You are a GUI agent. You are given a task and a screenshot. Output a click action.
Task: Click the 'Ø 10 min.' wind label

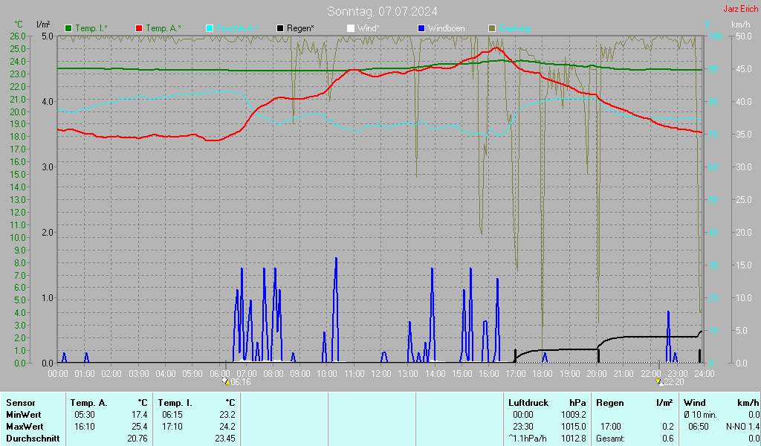coord(700,415)
